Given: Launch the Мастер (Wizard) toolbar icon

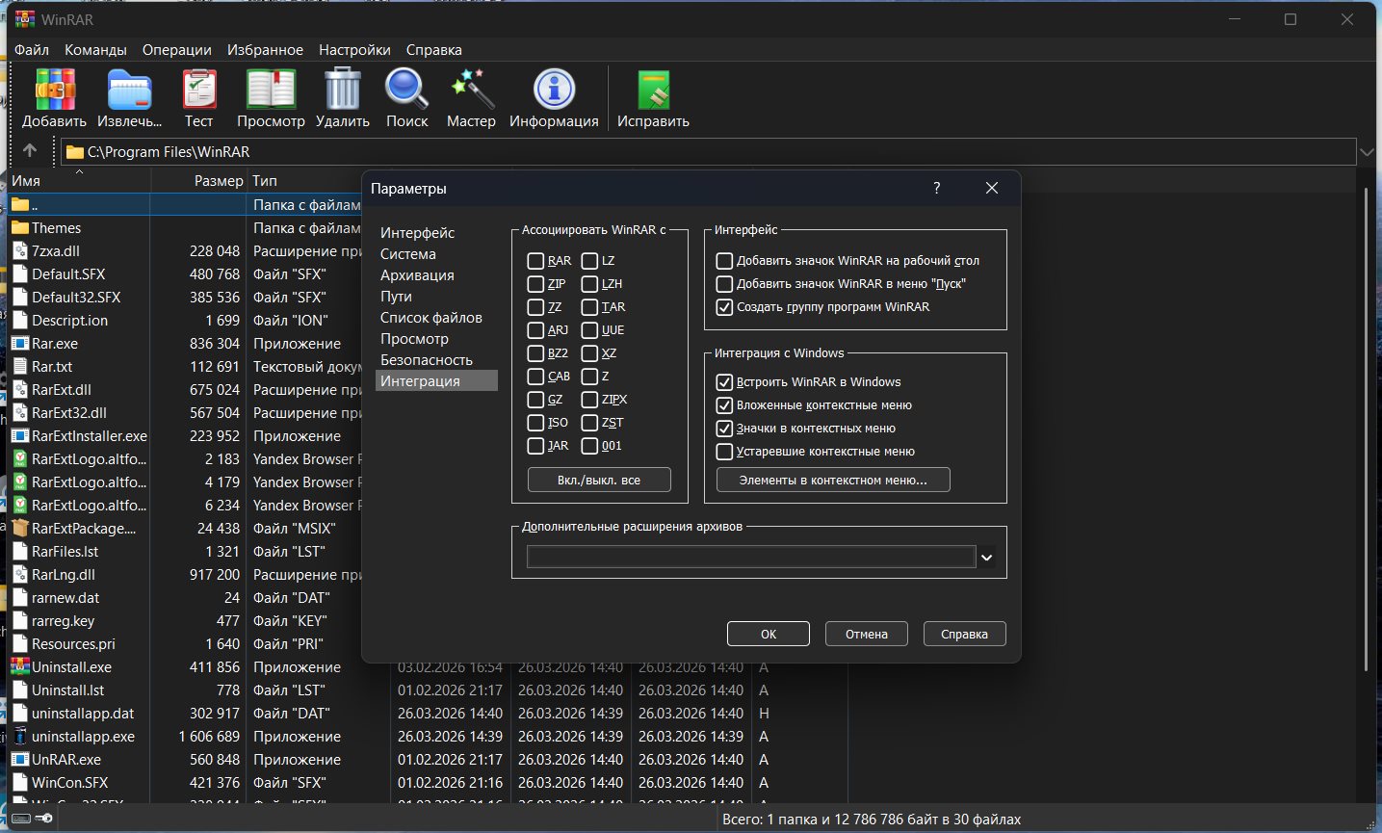Looking at the screenshot, I should [x=471, y=98].
